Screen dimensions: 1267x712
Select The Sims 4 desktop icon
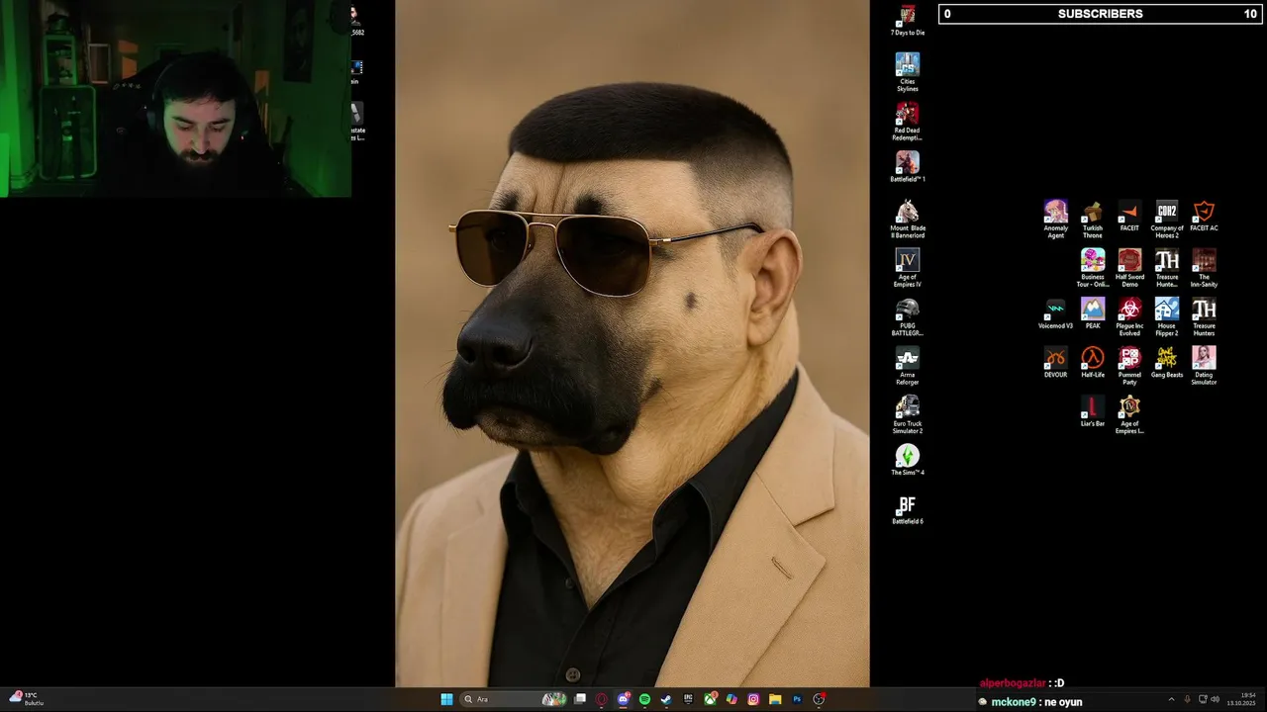pos(908,460)
